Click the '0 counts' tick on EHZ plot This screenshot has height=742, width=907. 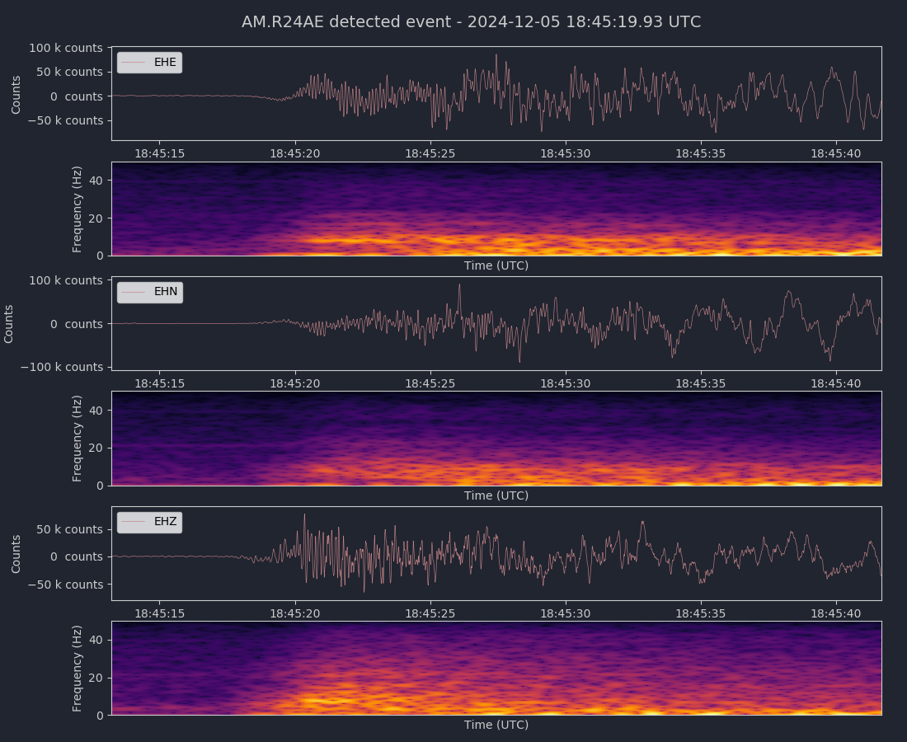[77, 557]
